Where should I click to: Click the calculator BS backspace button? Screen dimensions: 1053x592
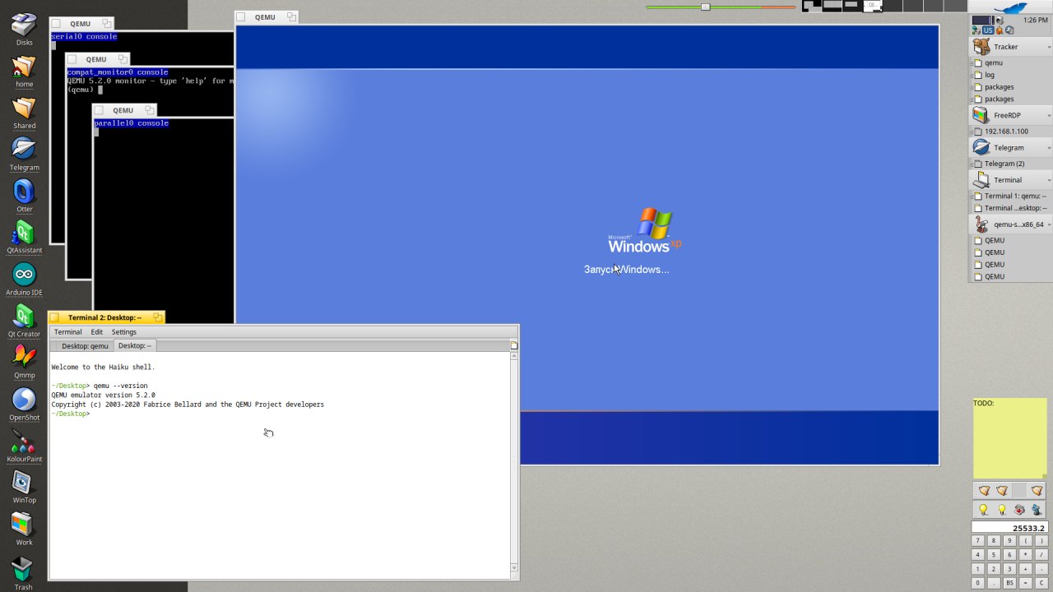[x=1009, y=583]
